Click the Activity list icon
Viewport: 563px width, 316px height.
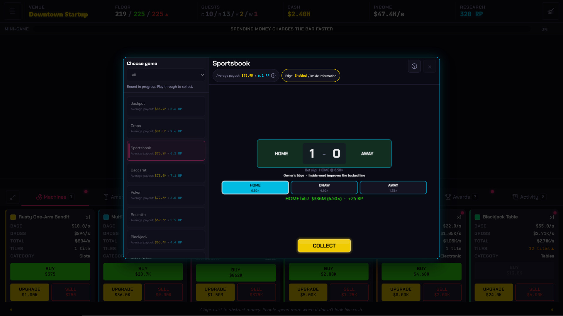click(x=515, y=197)
